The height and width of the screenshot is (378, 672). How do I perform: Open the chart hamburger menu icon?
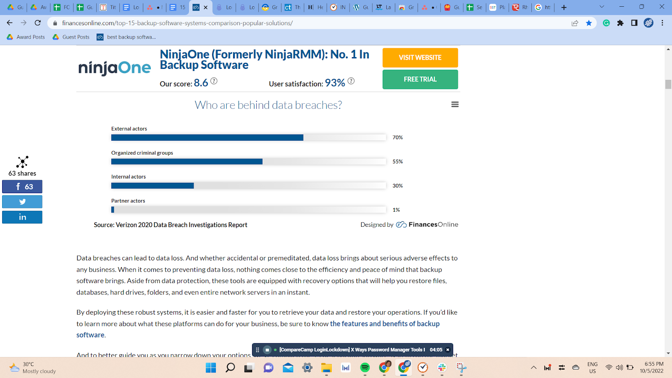point(455,105)
